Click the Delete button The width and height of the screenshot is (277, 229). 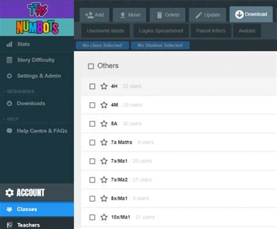click(167, 15)
